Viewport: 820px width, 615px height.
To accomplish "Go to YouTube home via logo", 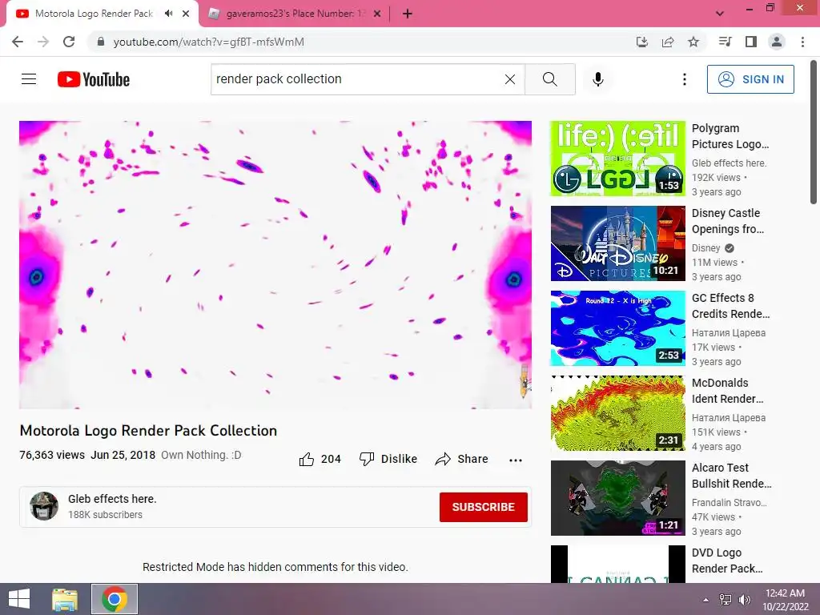I will pos(94,79).
